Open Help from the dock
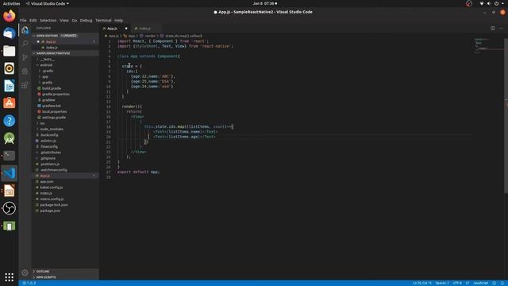 [x=9, y=121]
